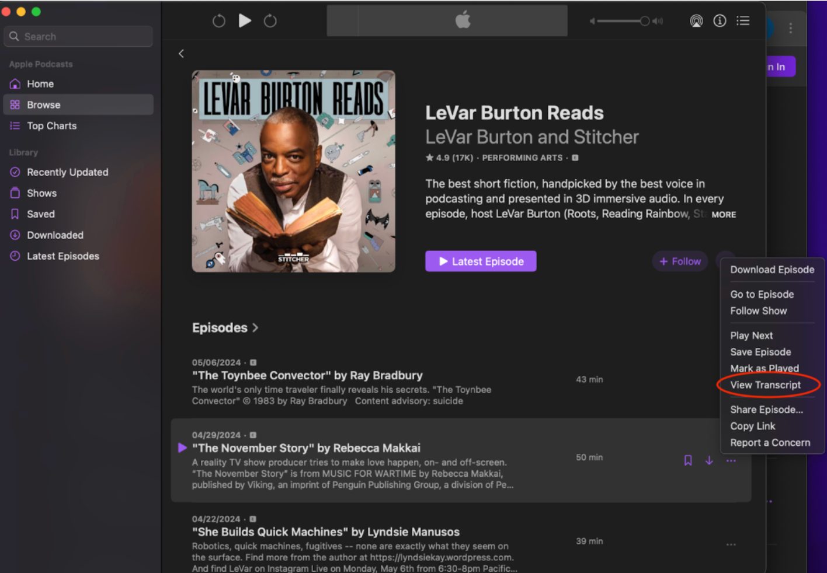Open the Browse section in sidebar
This screenshot has height=573, width=827.
click(x=43, y=104)
